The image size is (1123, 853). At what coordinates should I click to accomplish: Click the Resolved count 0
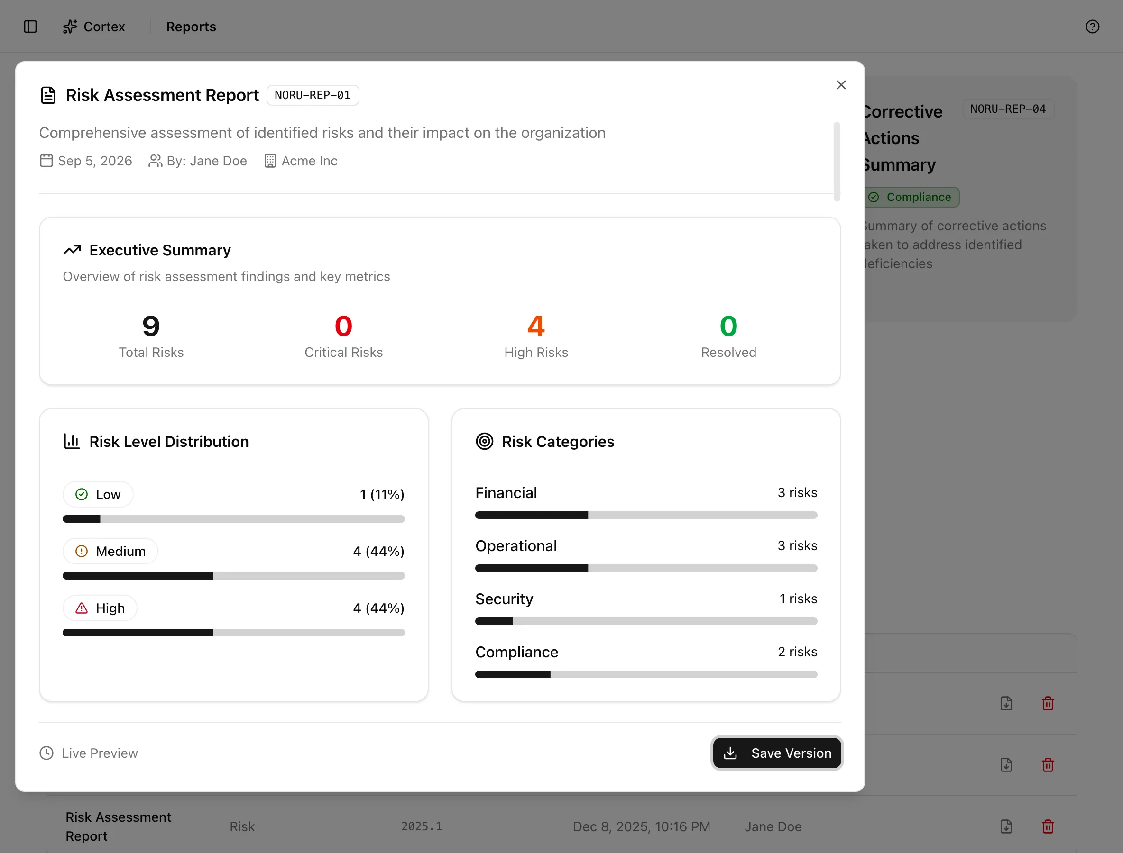[x=729, y=326]
